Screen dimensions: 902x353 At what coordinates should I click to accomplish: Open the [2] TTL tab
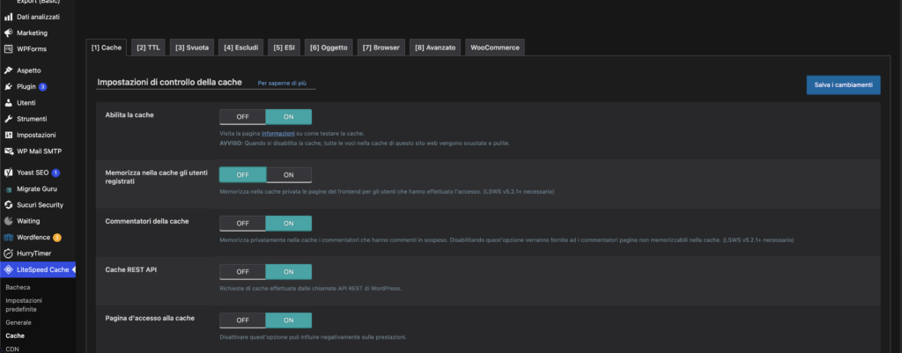point(148,48)
